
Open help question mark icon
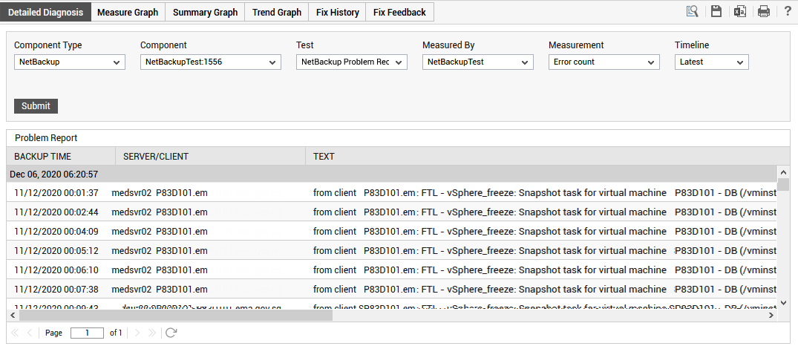pyautogui.click(x=788, y=12)
